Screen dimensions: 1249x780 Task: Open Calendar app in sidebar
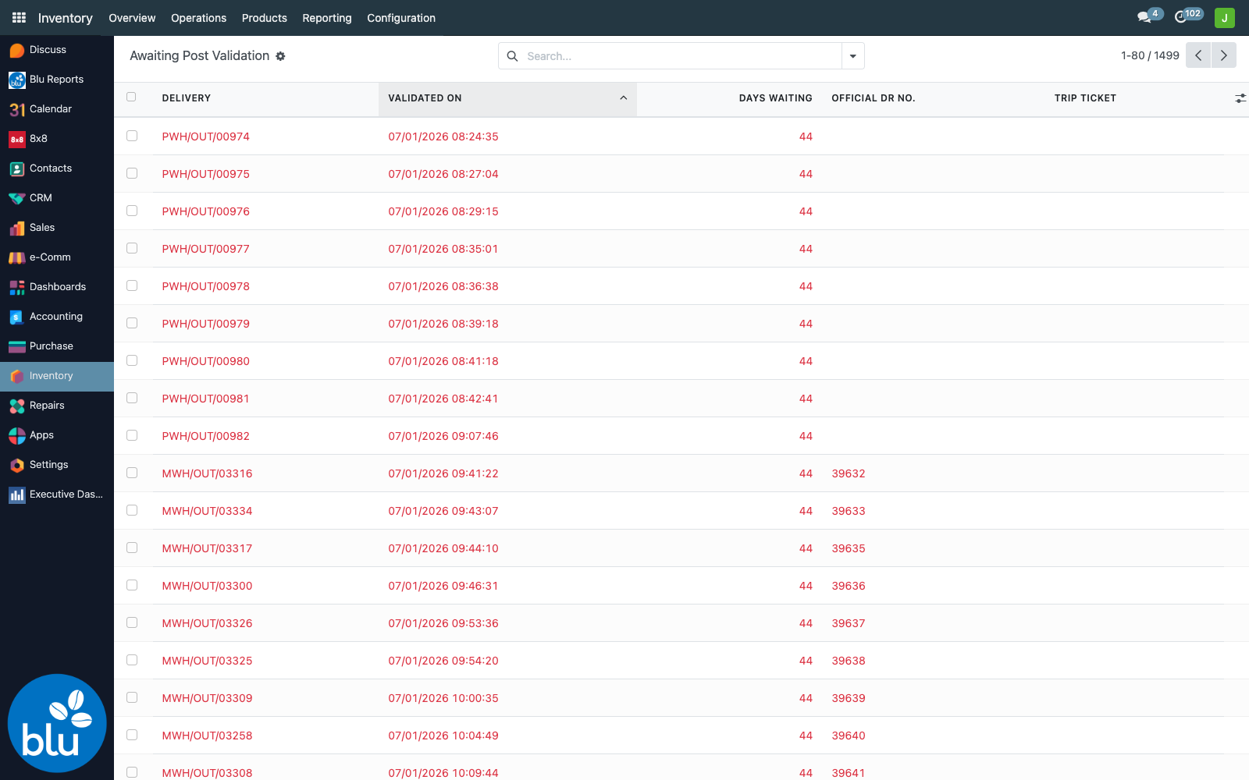point(57,109)
